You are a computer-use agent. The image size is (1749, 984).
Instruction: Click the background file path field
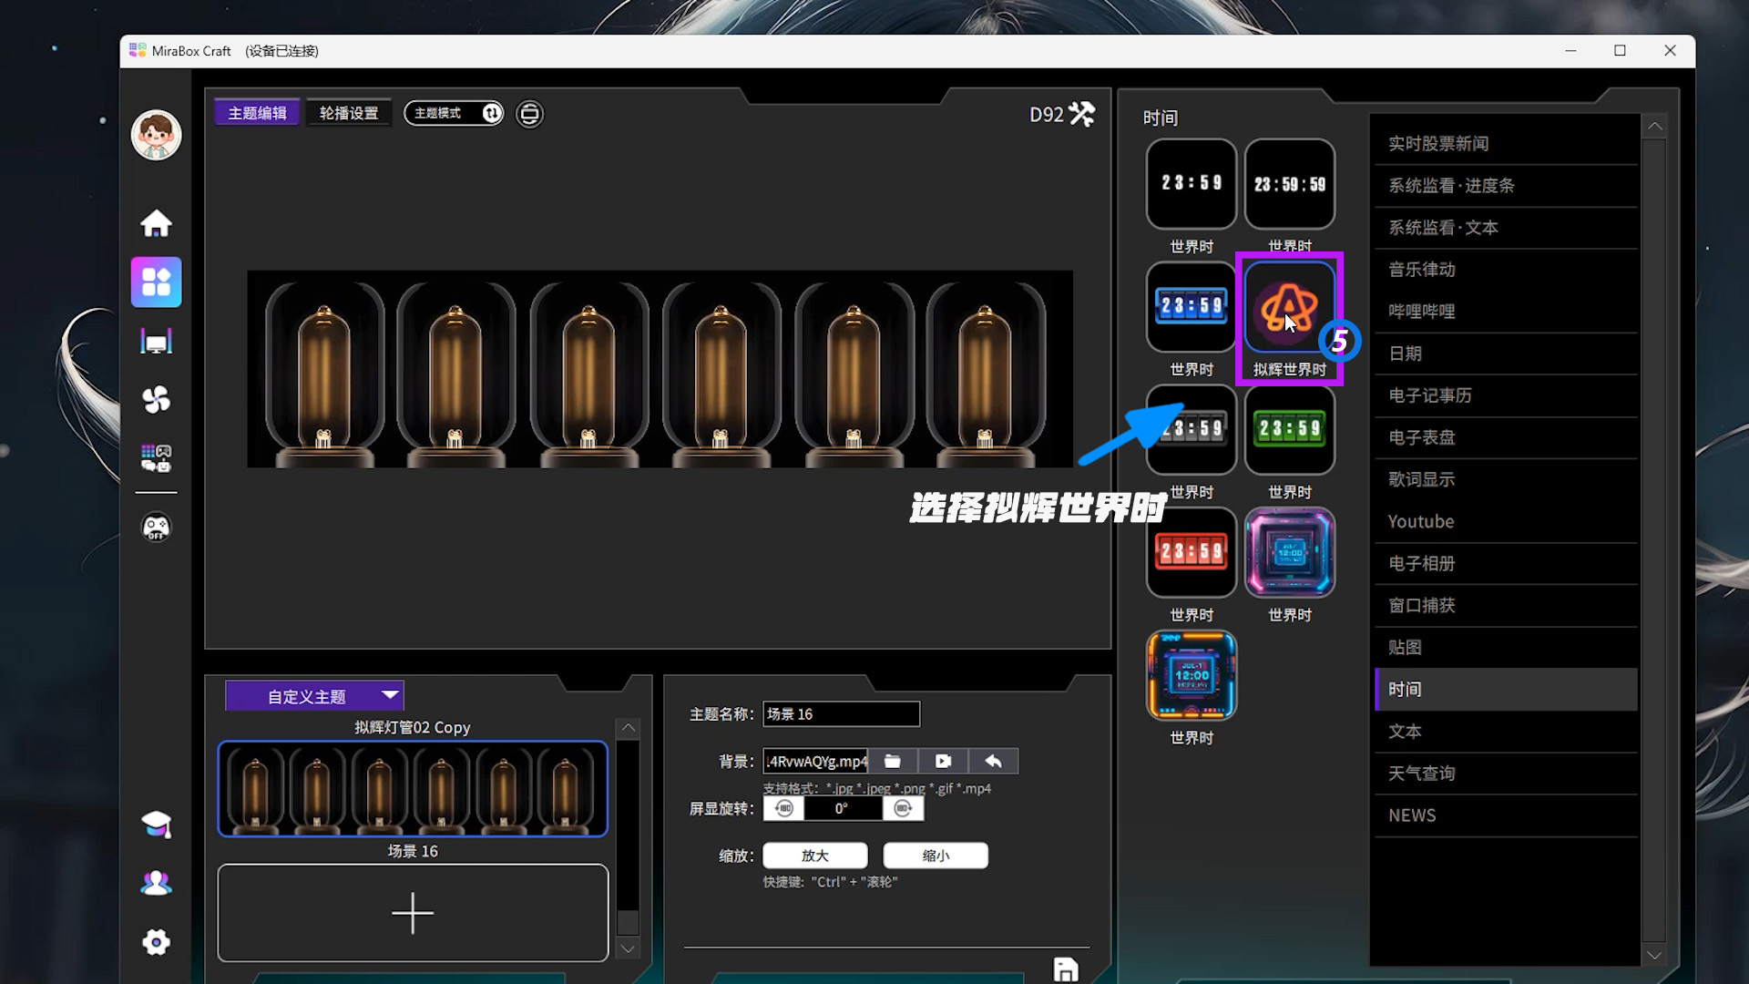point(815,761)
